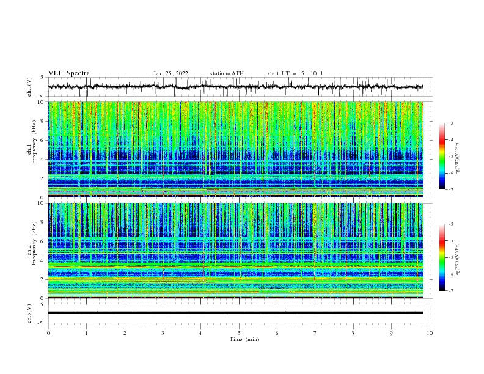The height and width of the screenshot is (374, 484).
Task: Click the "-7" label on ch.2 colorbar
Action: (x=450, y=291)
